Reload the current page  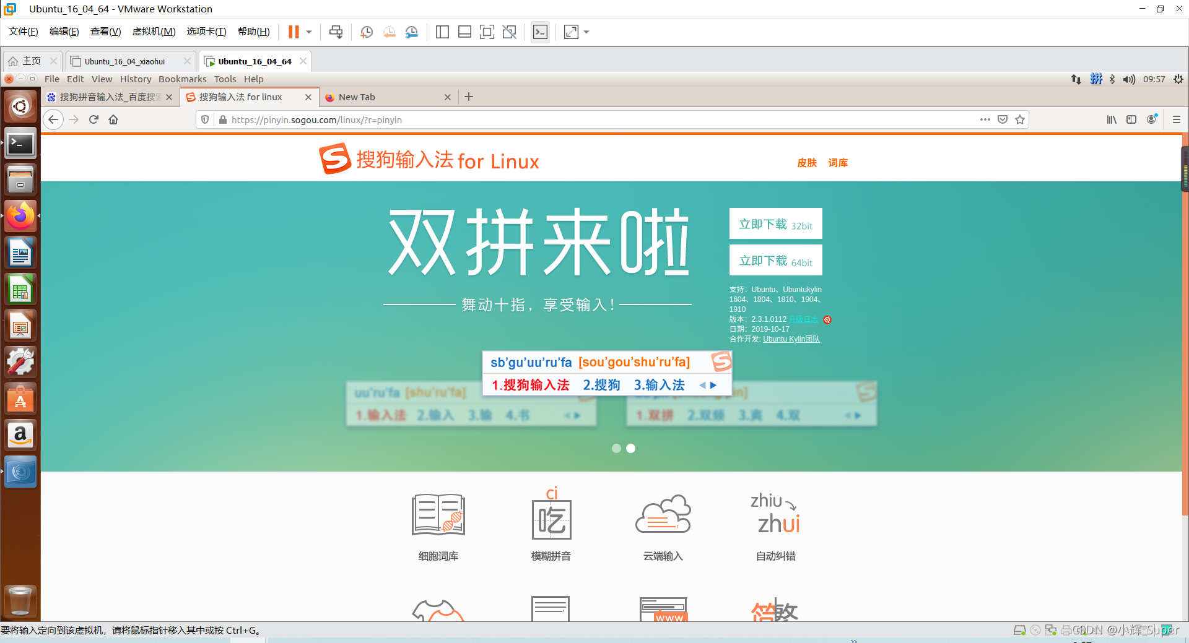94,119
